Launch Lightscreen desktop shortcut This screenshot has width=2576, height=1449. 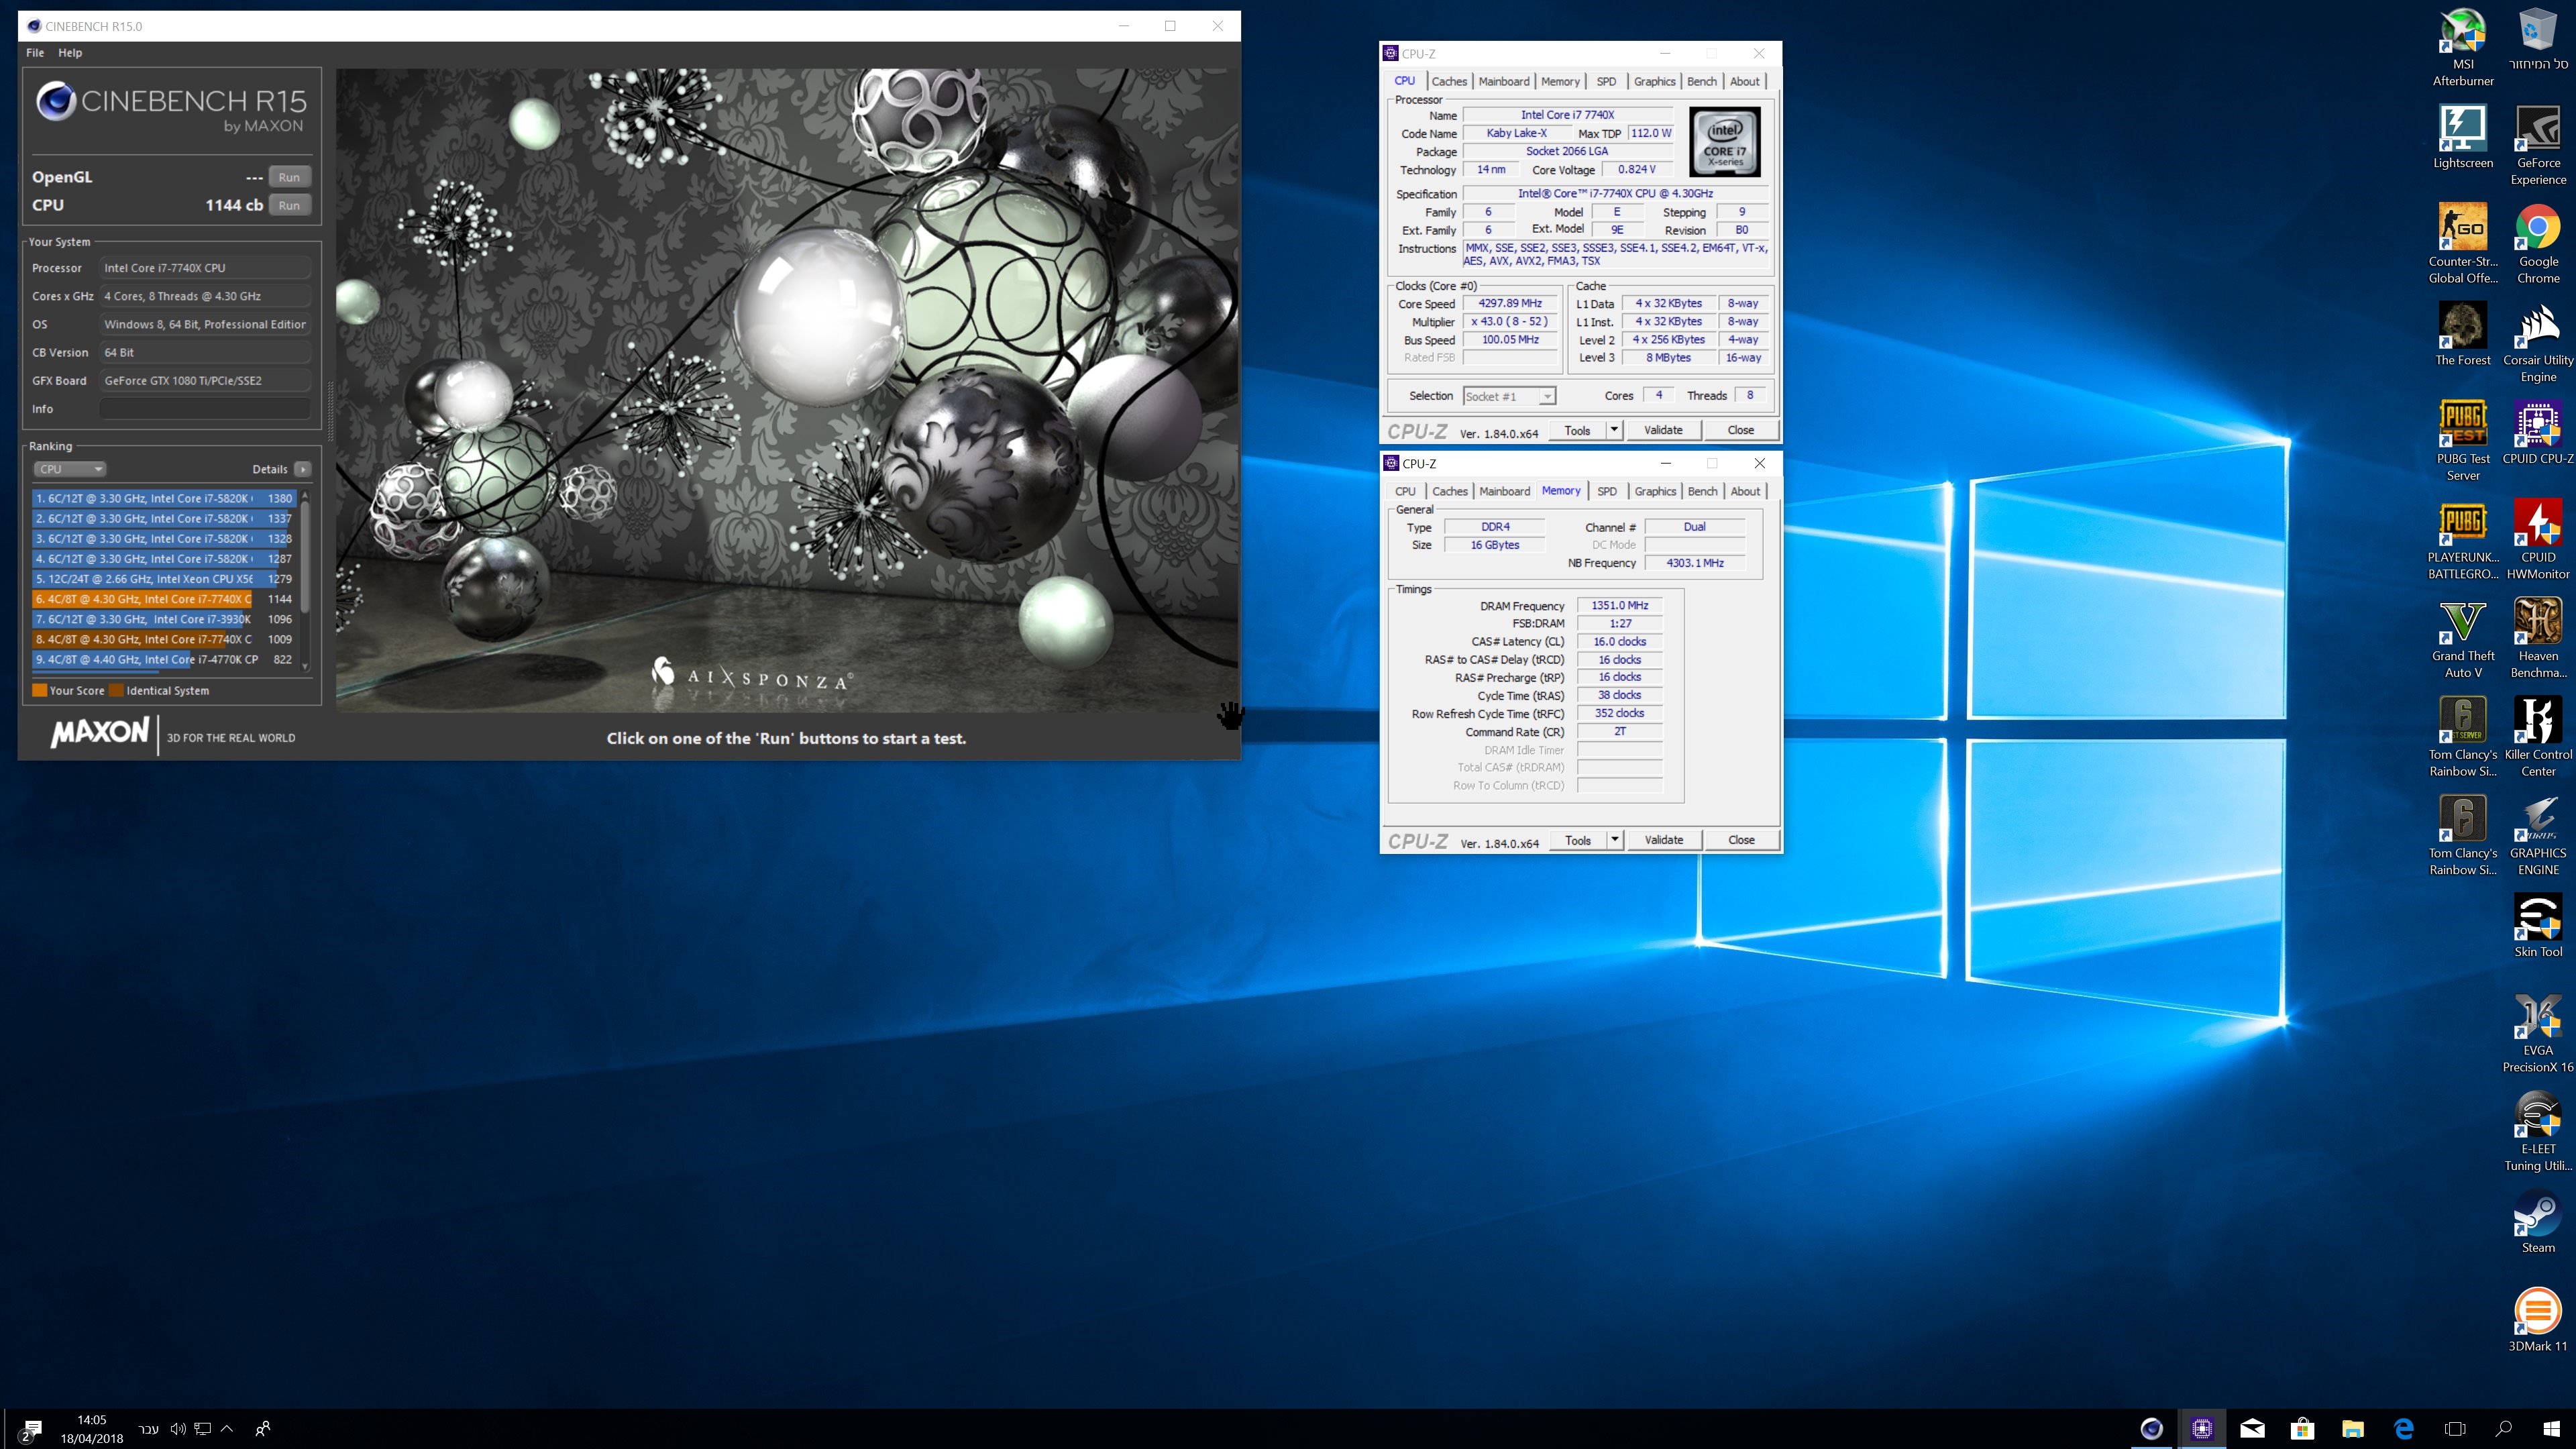(x=2462, y=137)
